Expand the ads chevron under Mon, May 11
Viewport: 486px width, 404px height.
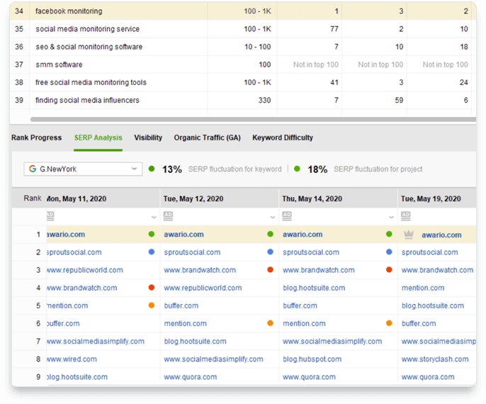pos(154,217)
